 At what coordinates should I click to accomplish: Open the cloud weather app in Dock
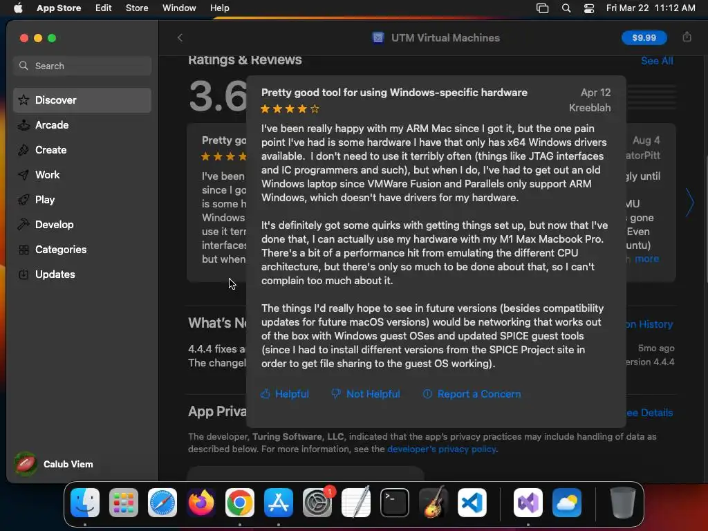567,503
